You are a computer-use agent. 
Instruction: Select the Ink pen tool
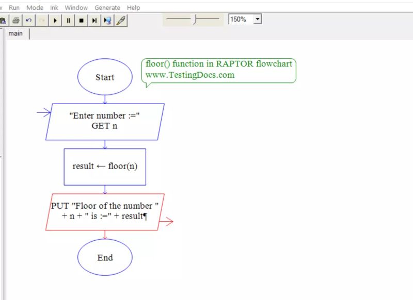(x=121, y=20)
